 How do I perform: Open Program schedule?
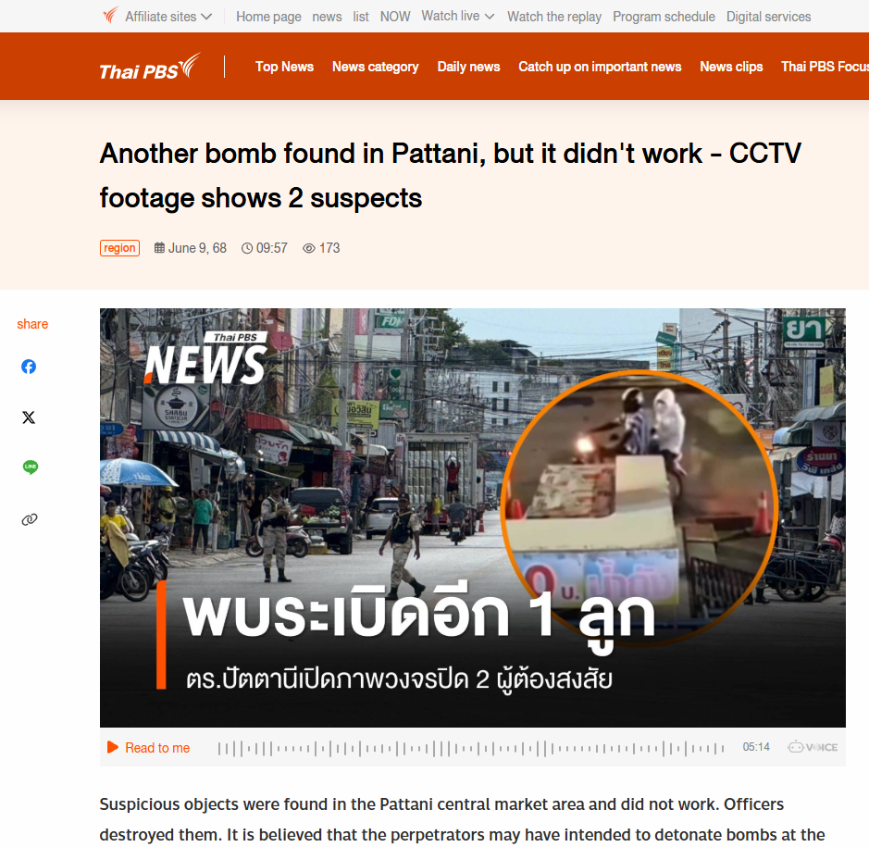(664, 17)
